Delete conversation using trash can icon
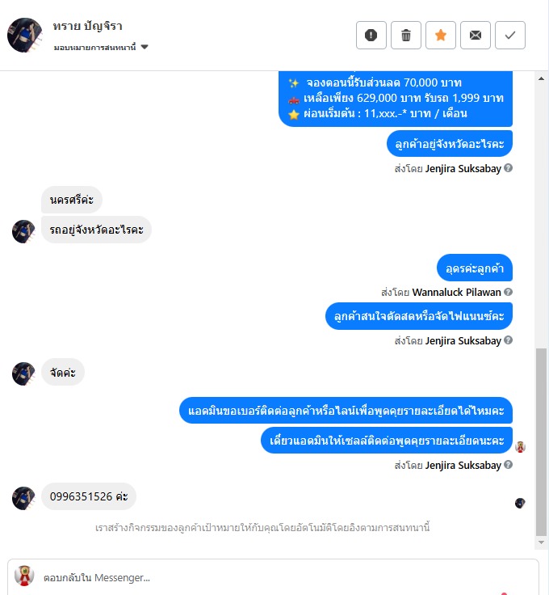This screenshot has height=595, width=549. click(406, 36)
